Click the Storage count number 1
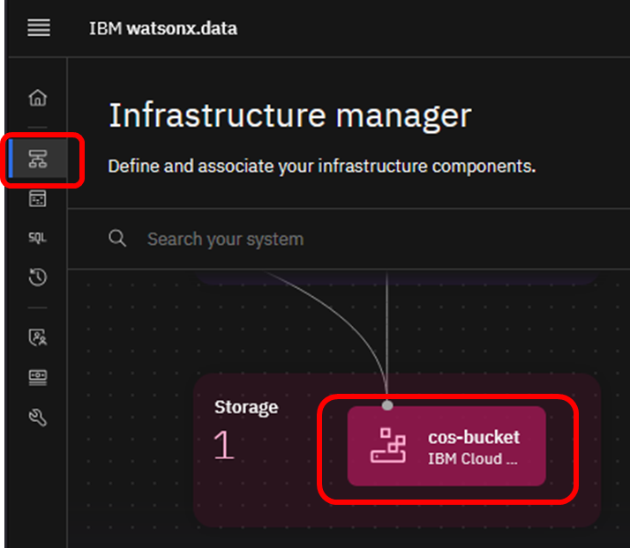 pyautogui.click(x=224, y=447)
